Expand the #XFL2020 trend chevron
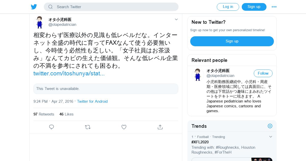Viewport: 306px width, 161px height. [271, 137]
